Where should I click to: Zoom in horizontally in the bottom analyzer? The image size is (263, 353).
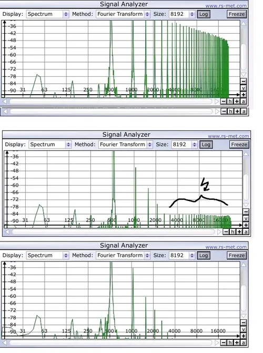(237, 342)
